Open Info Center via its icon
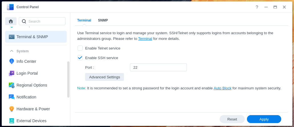Viewport: 294px width, 127px height. [12, 61]
